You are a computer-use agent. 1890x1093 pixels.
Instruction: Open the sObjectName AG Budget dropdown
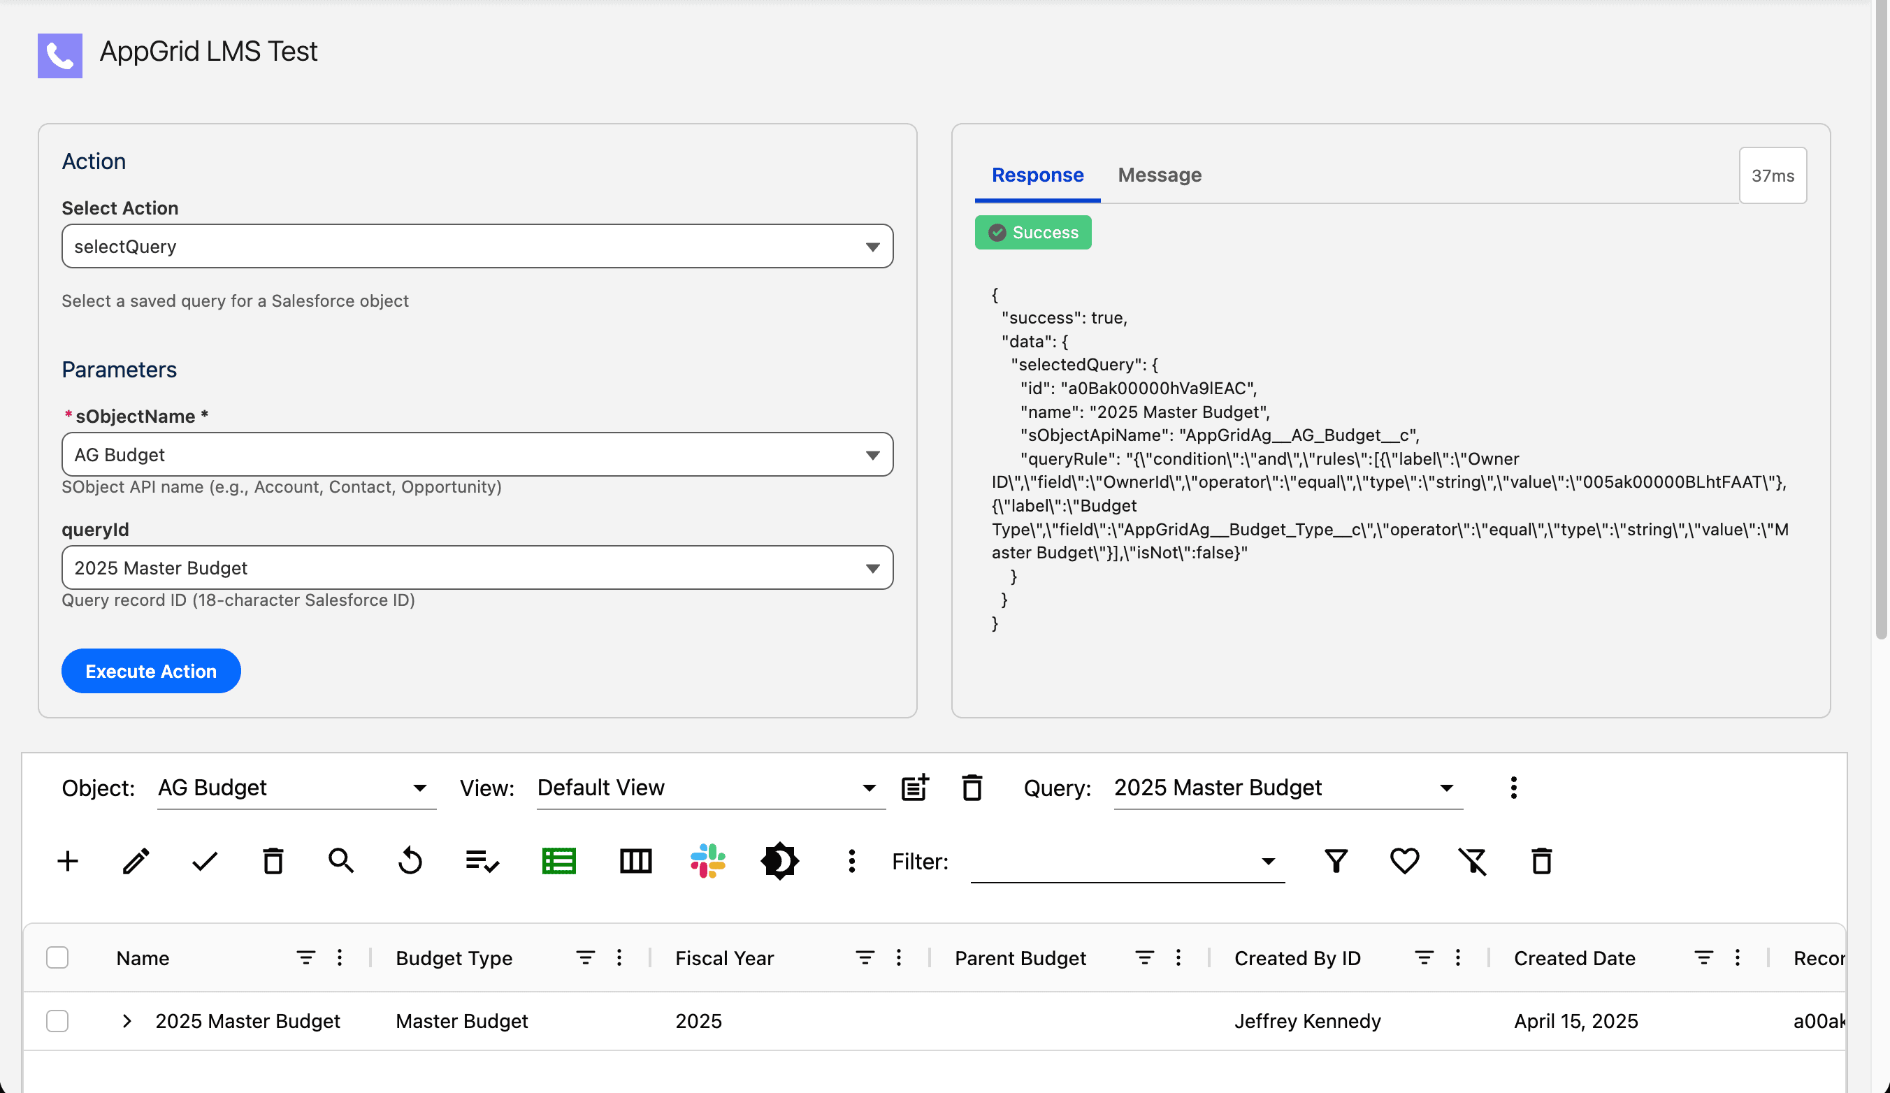477,454
